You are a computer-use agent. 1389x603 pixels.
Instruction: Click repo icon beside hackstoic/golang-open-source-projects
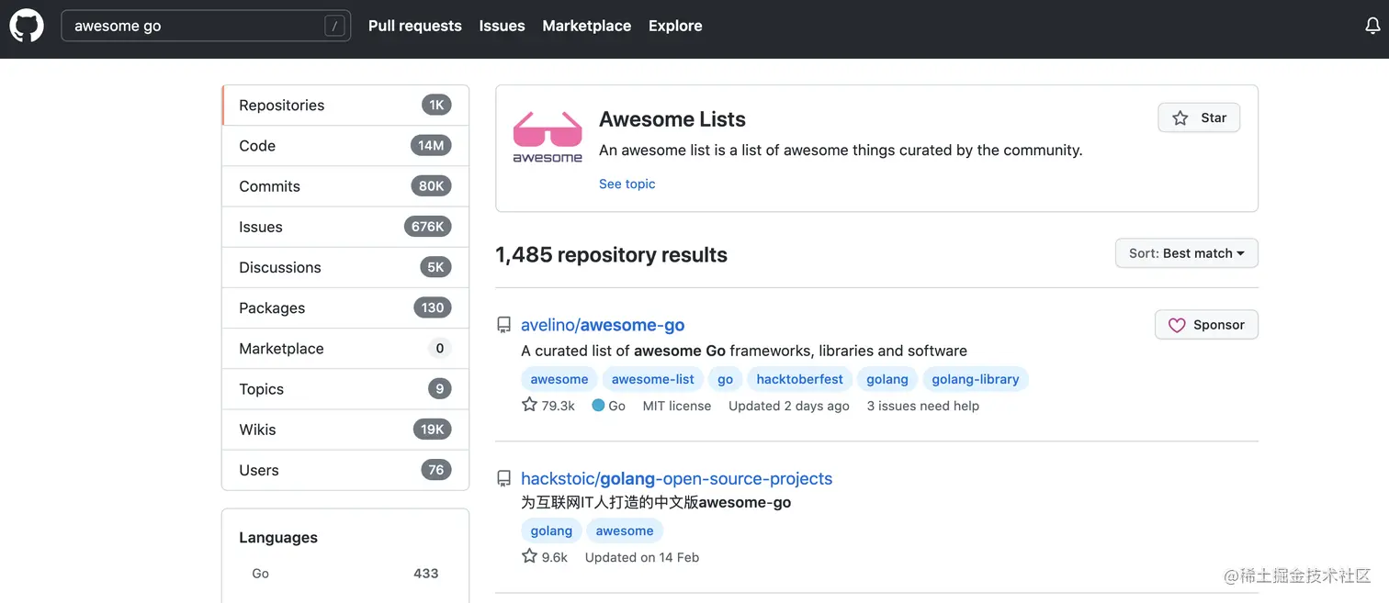click(503, 478)
